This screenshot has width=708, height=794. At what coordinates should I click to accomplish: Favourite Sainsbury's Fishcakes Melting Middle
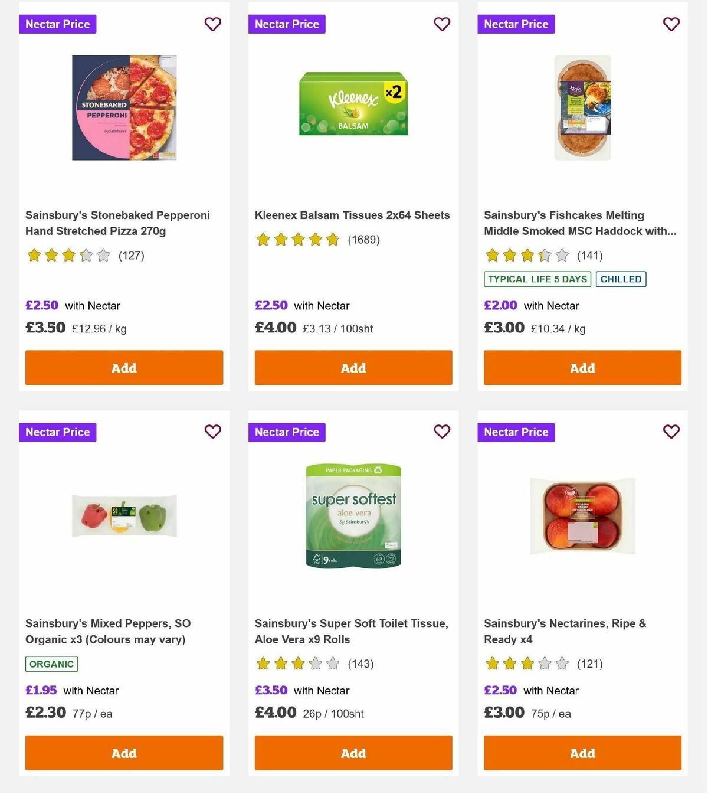pos(671,24)
